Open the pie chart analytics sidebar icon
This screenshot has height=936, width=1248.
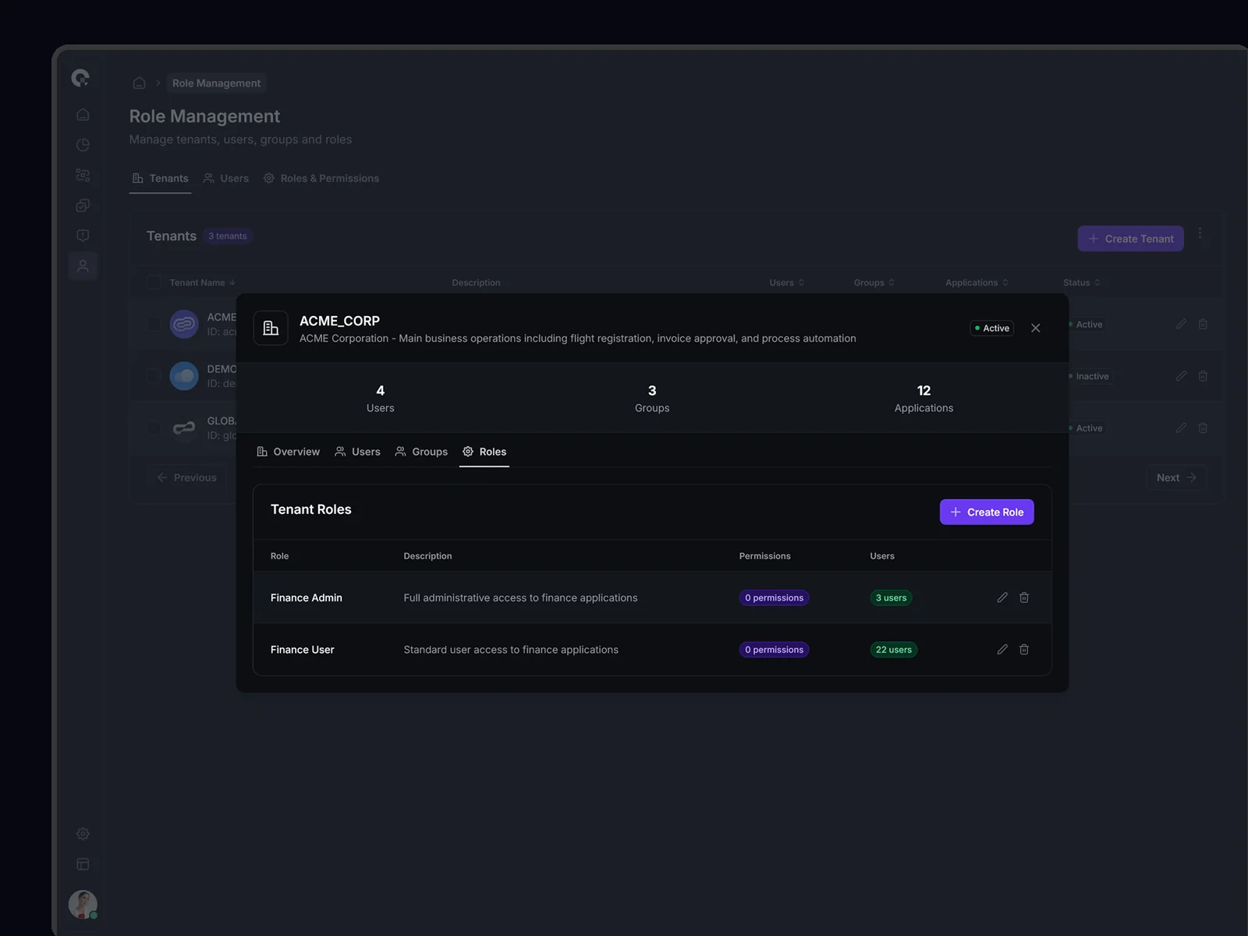tap(83, 145)
